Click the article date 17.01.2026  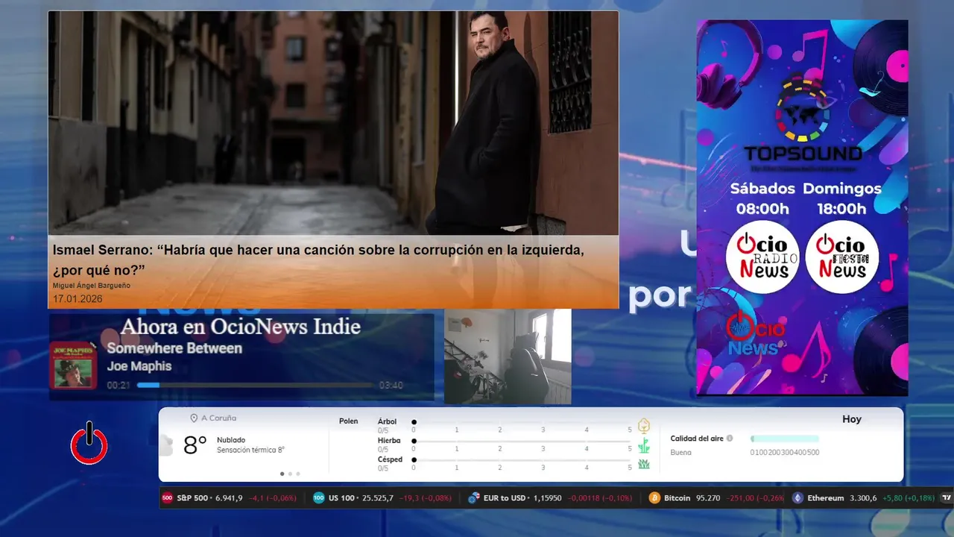pos(78,299)
